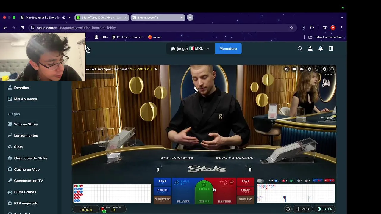Click the Monedero wallet button

(228, 48)
